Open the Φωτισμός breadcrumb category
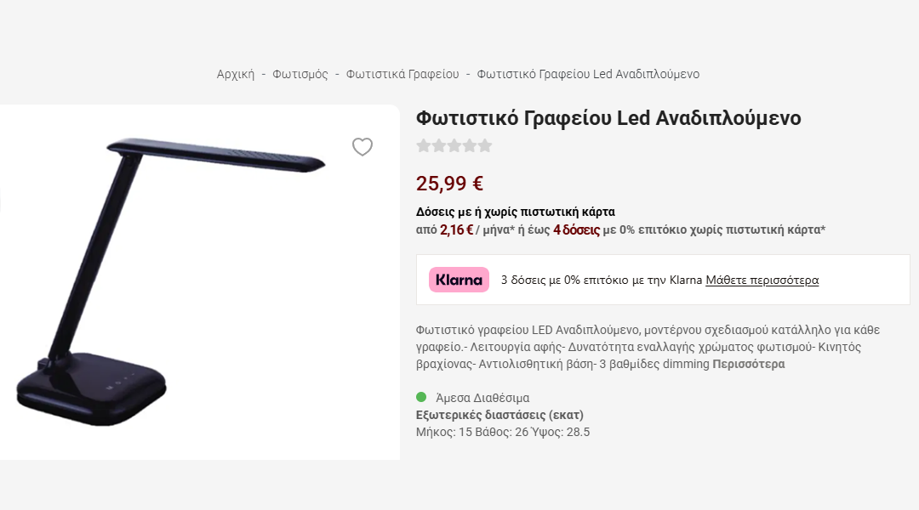 [300, 74]
